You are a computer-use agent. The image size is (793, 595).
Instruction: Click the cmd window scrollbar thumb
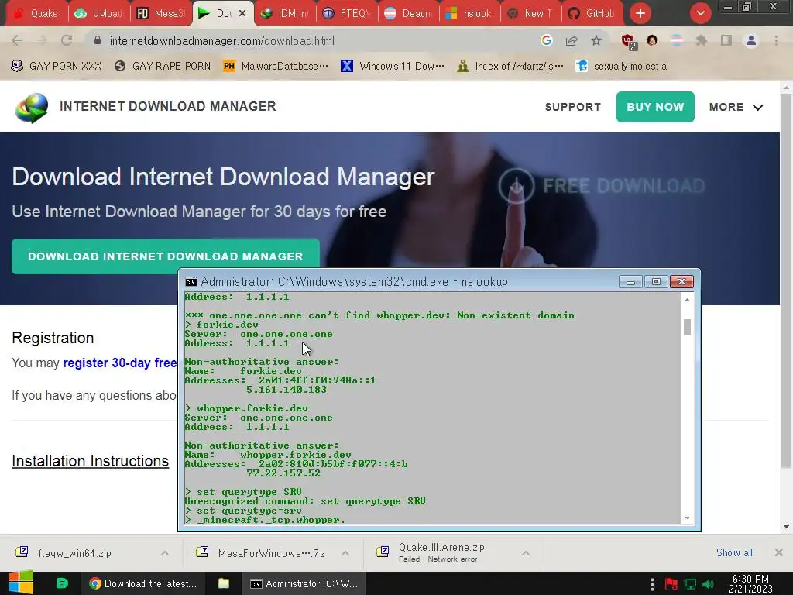pos(687,327)
